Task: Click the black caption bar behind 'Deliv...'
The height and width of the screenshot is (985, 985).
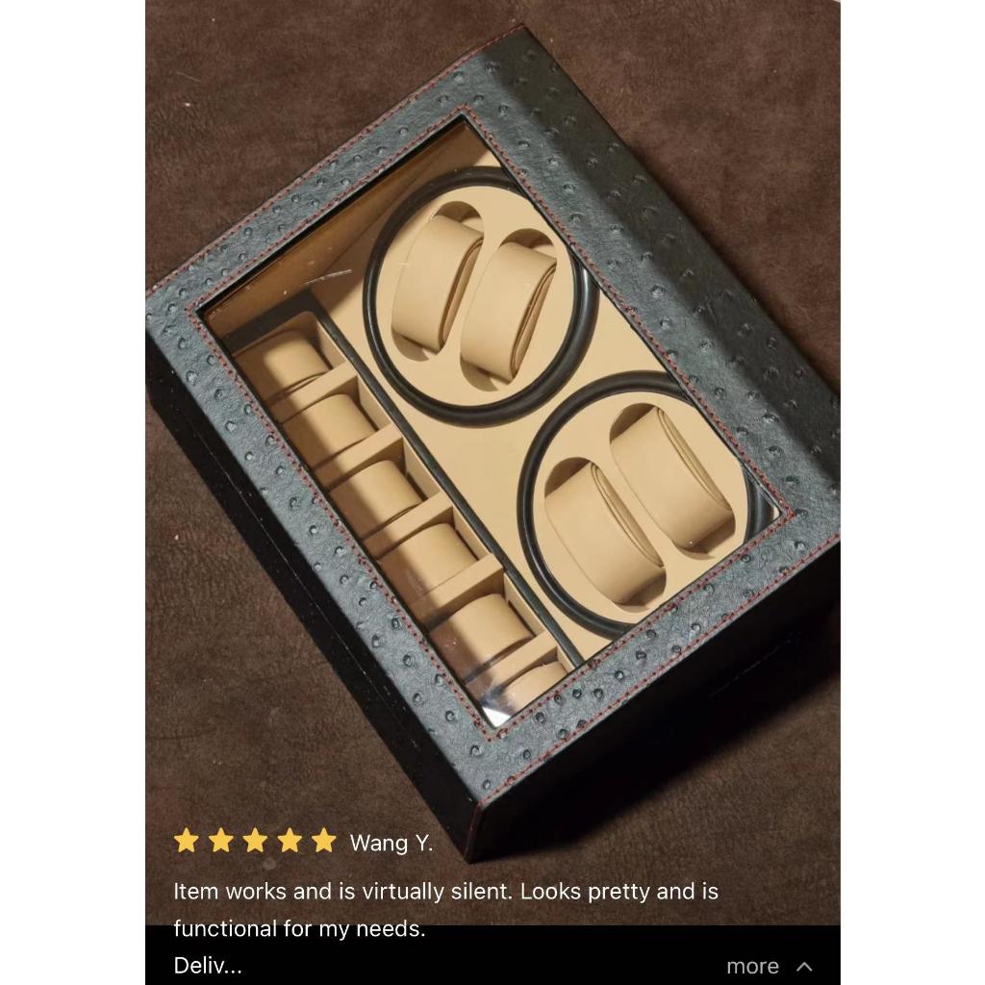Action: [492, 955]
